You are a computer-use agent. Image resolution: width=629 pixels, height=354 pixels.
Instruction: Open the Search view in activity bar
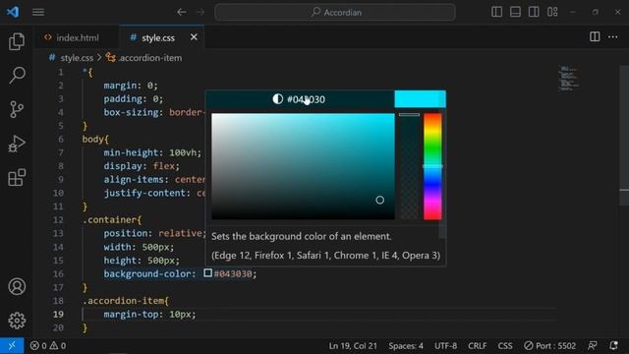pyautogui.click(x=17, y=75)
